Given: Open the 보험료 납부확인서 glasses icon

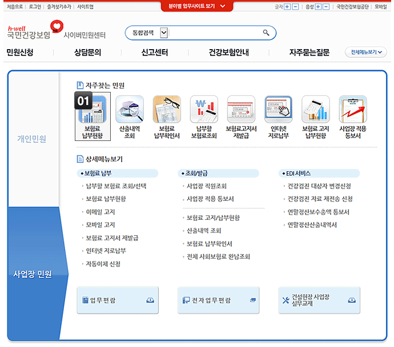Looking at the screenshot, I should point(167,109).
